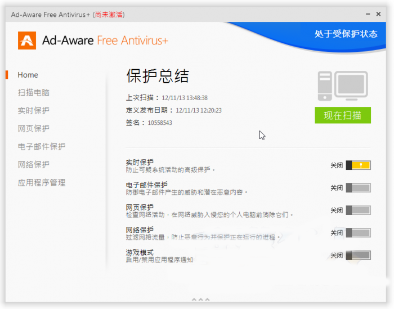
Task: Click the red 尚未激活 title link
Action: point(109,15)
